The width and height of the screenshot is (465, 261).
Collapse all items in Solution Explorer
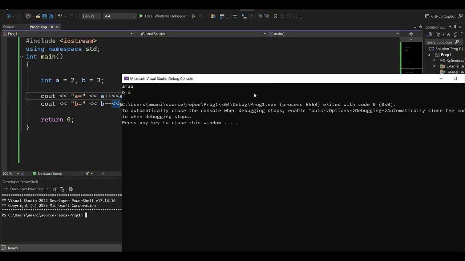(448, 34)
